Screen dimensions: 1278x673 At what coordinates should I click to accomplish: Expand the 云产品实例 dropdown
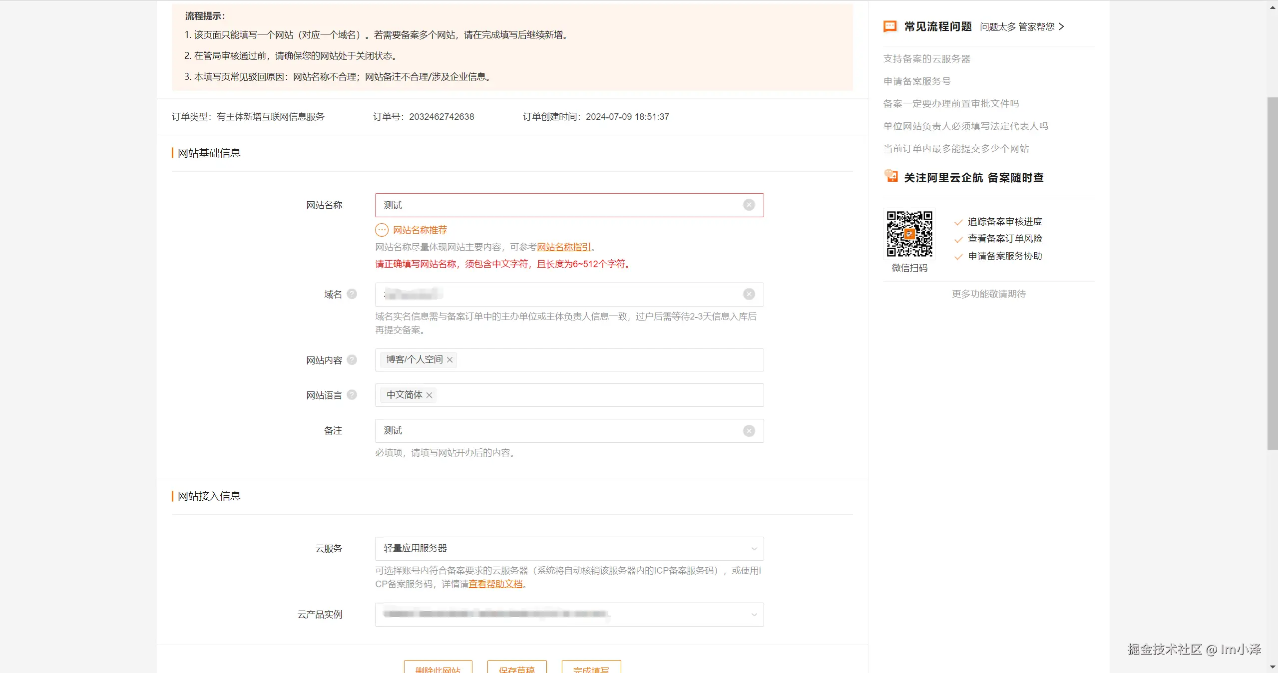pos(754,615)
